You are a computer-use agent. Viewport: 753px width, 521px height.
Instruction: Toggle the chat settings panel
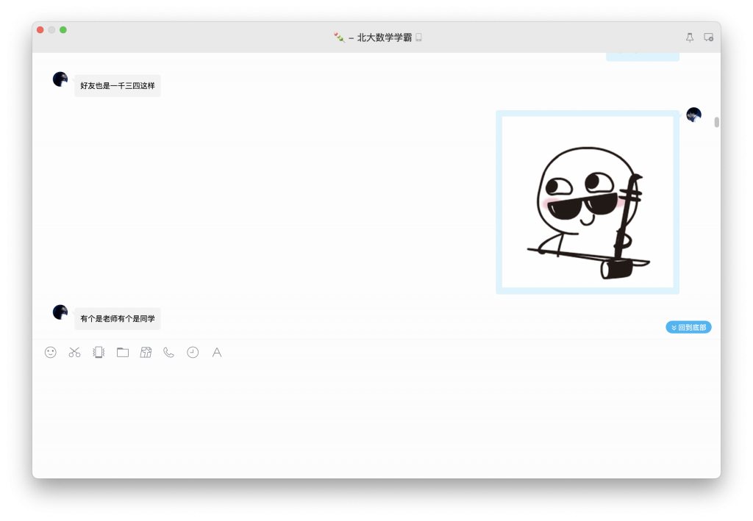click(x=707, y=37)
